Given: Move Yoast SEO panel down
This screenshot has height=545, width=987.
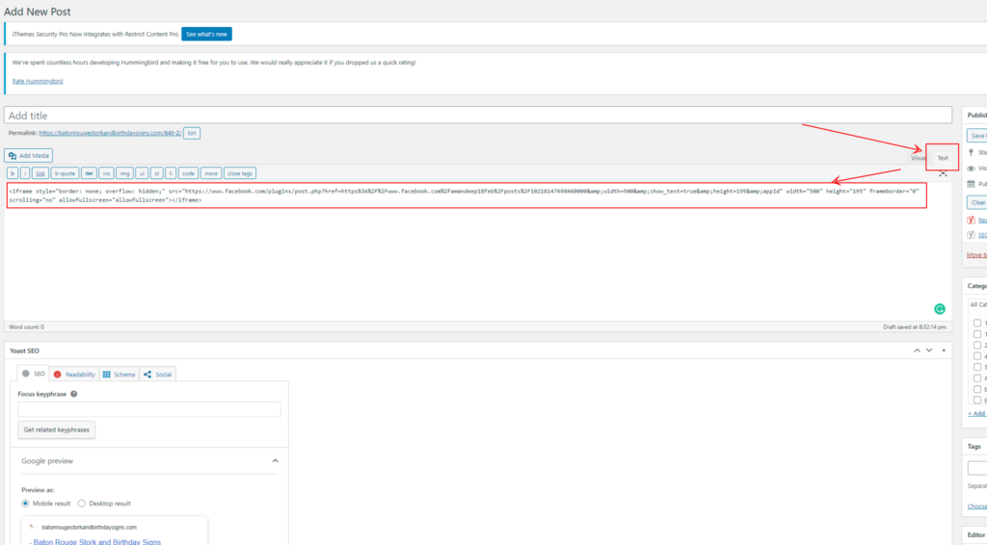Looking at the screenshot, I should [x=929, y=350].
